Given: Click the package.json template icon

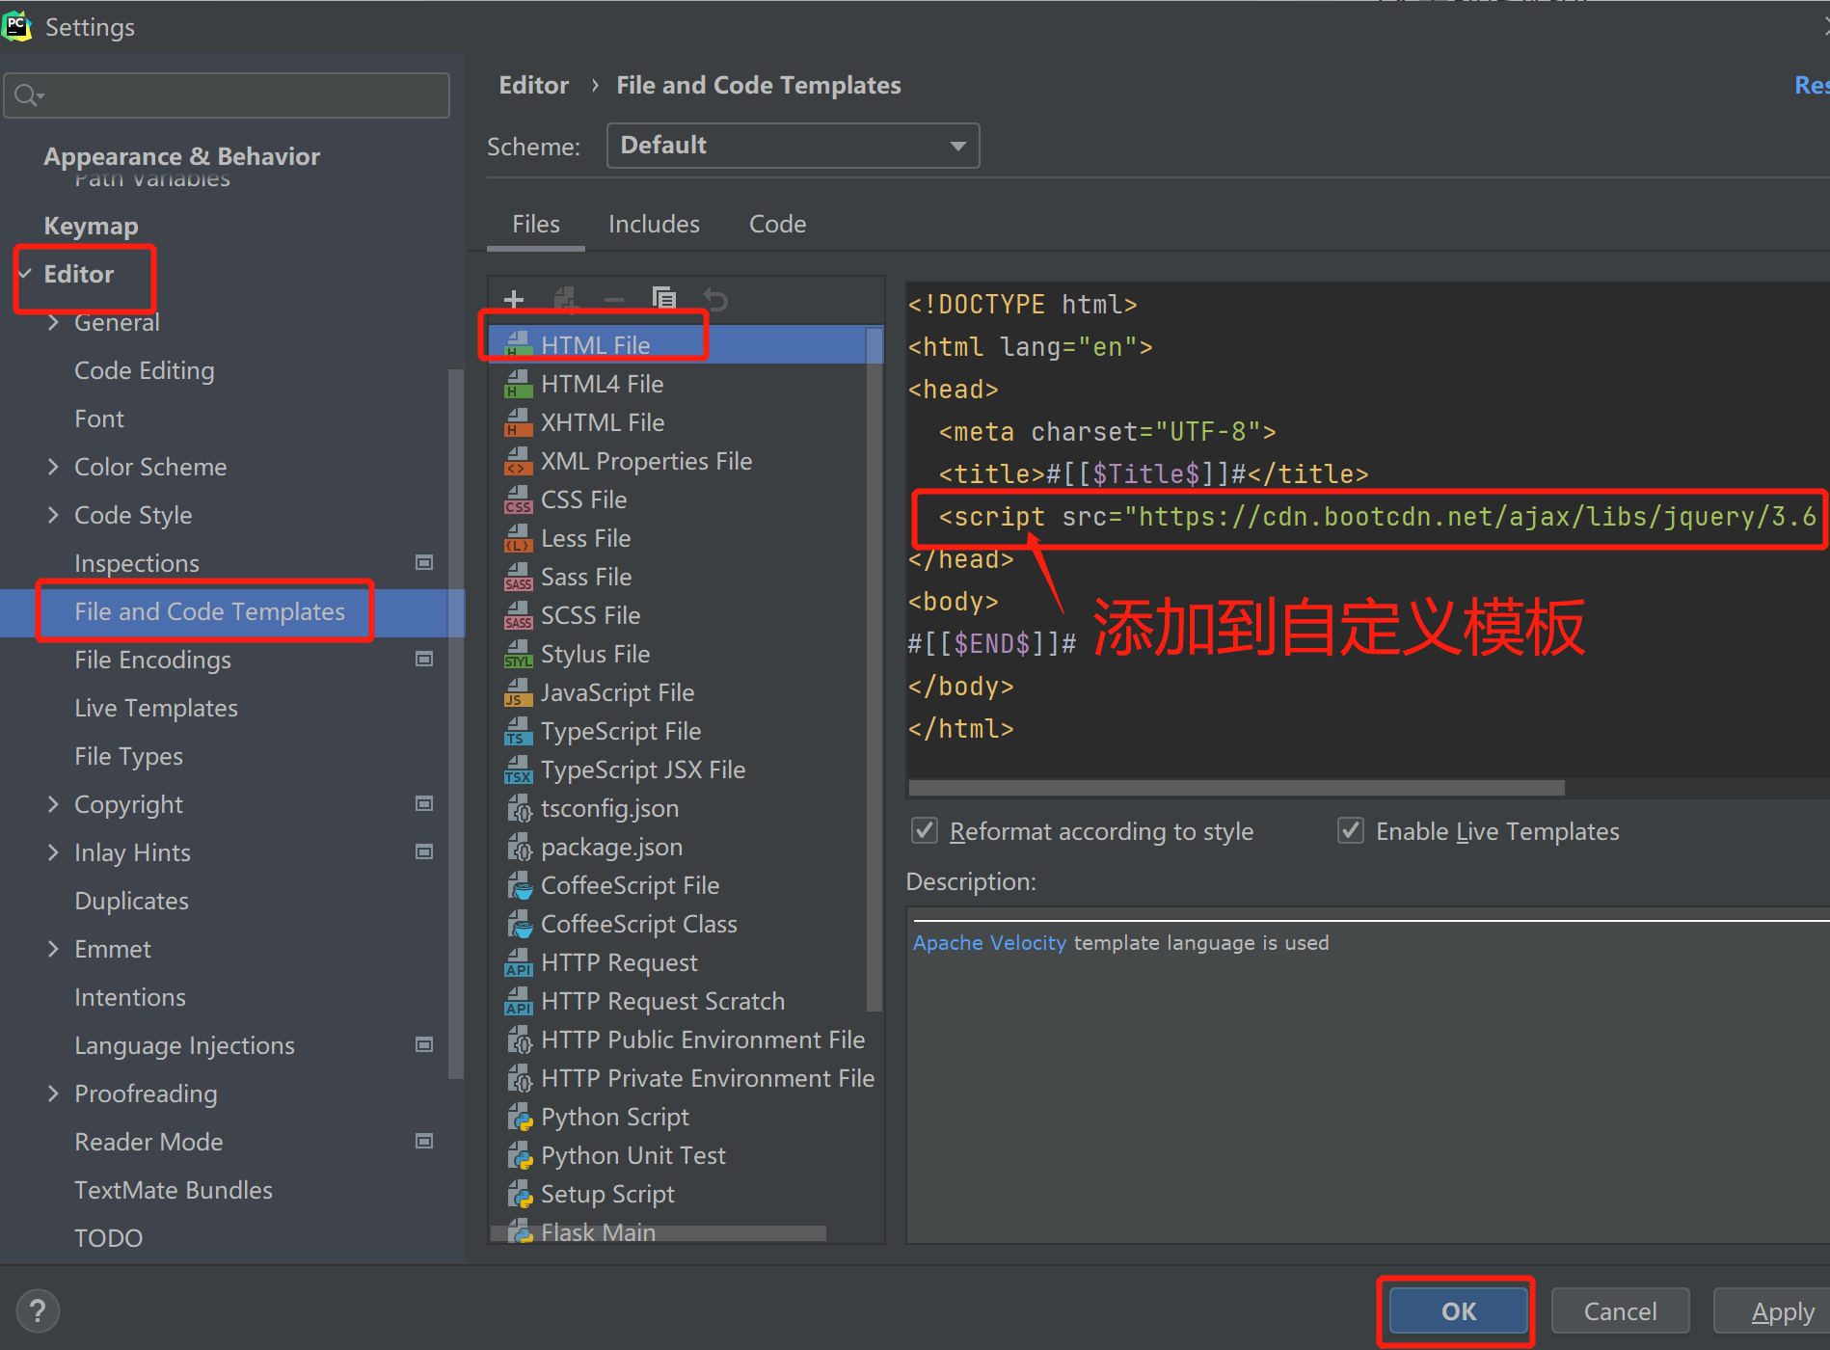Looking at the screenshot, I should click(519, 847).
